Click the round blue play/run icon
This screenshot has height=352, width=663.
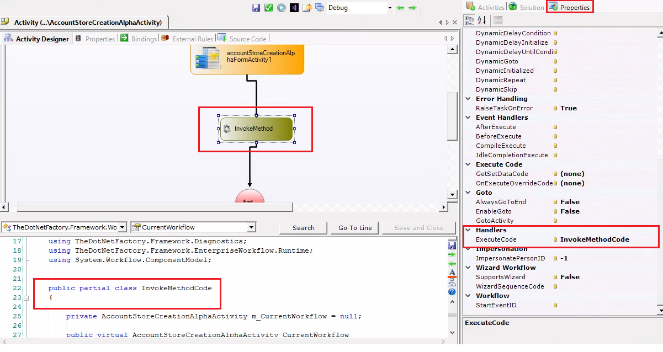[282, 8]
